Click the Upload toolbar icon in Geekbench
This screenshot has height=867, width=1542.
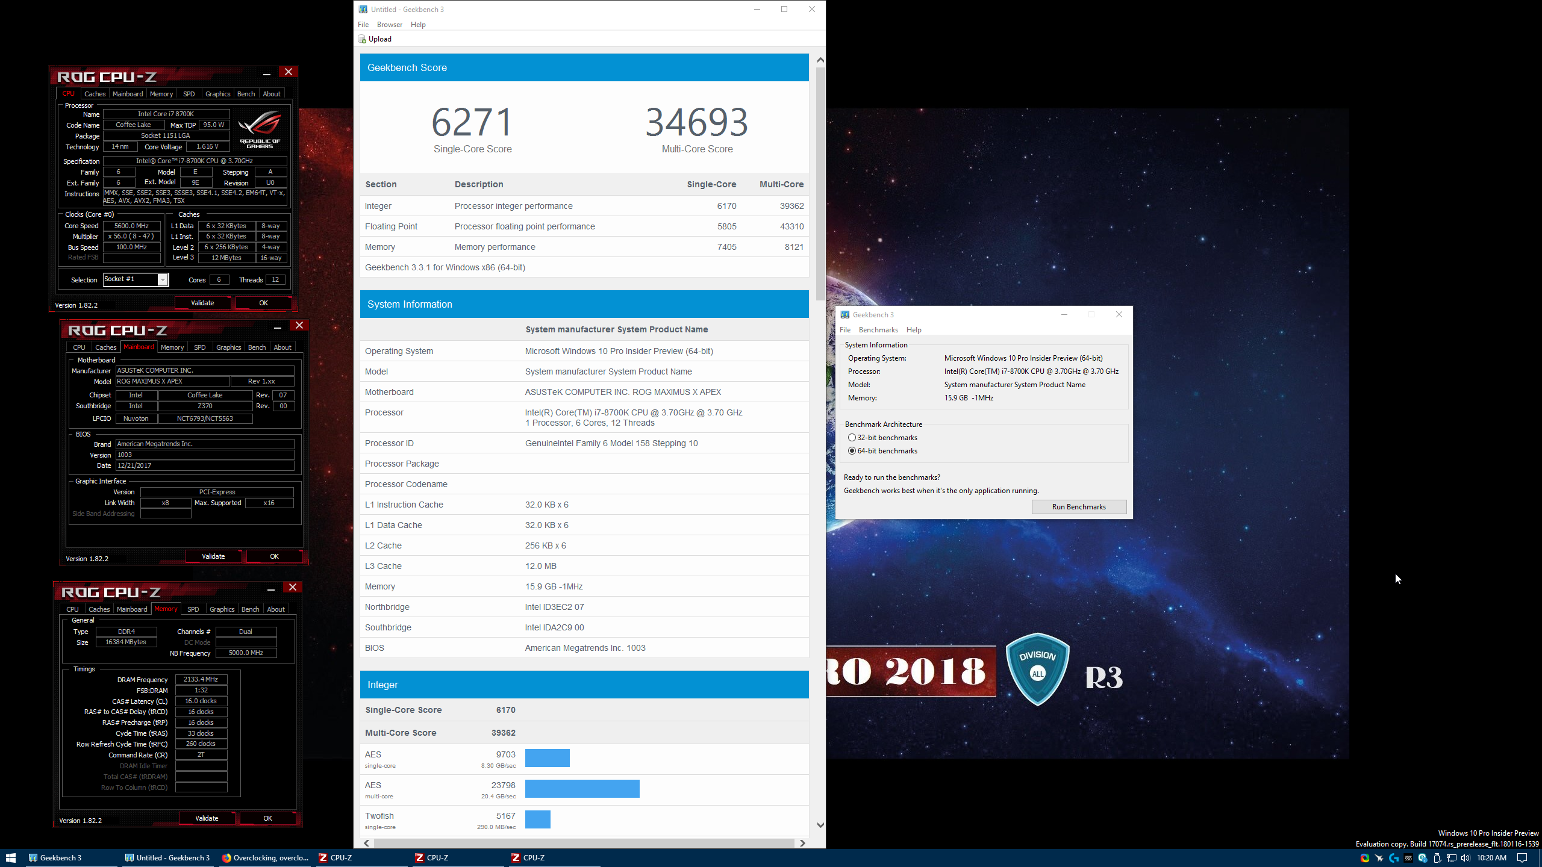[x=362, y=39]
